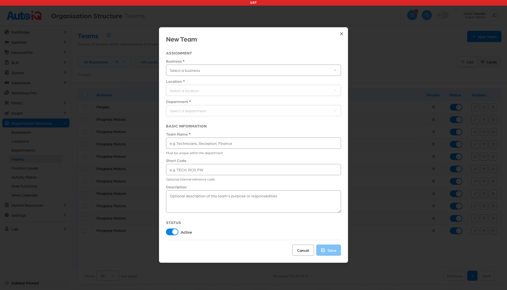Screen dimensions: 507x290
Task: Close the New Team dialog
Action: (341, 34)
